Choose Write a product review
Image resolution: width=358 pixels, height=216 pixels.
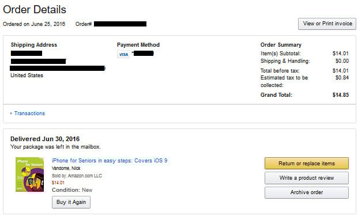(x=307, y=178)
